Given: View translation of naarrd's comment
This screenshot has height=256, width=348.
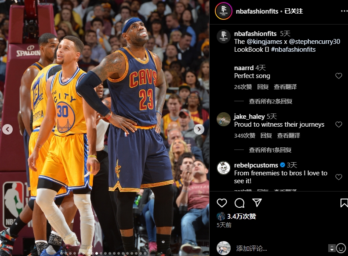Looking at the screenshot, I should coord(285,87).
